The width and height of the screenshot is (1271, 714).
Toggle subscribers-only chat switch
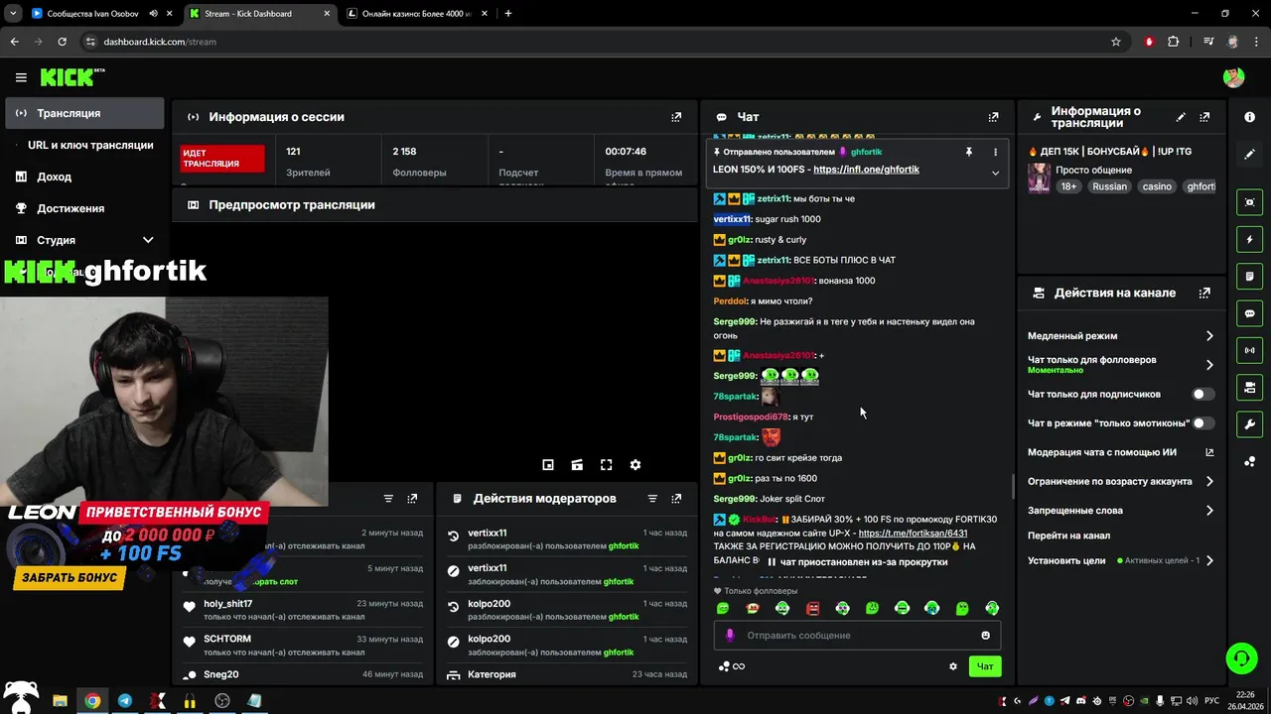[1202, 394]
